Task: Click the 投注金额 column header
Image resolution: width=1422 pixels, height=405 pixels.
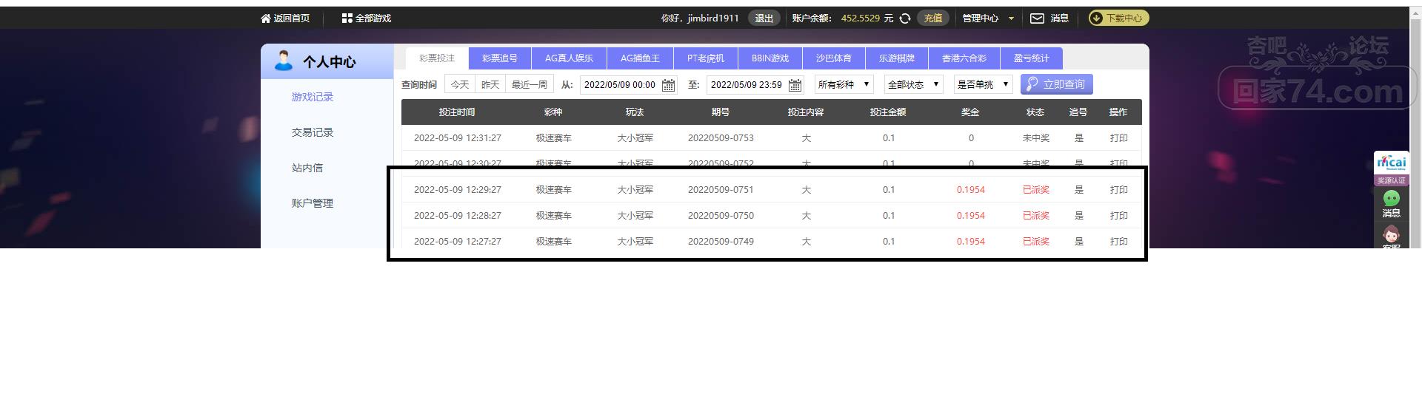Action: click(888, 112)
